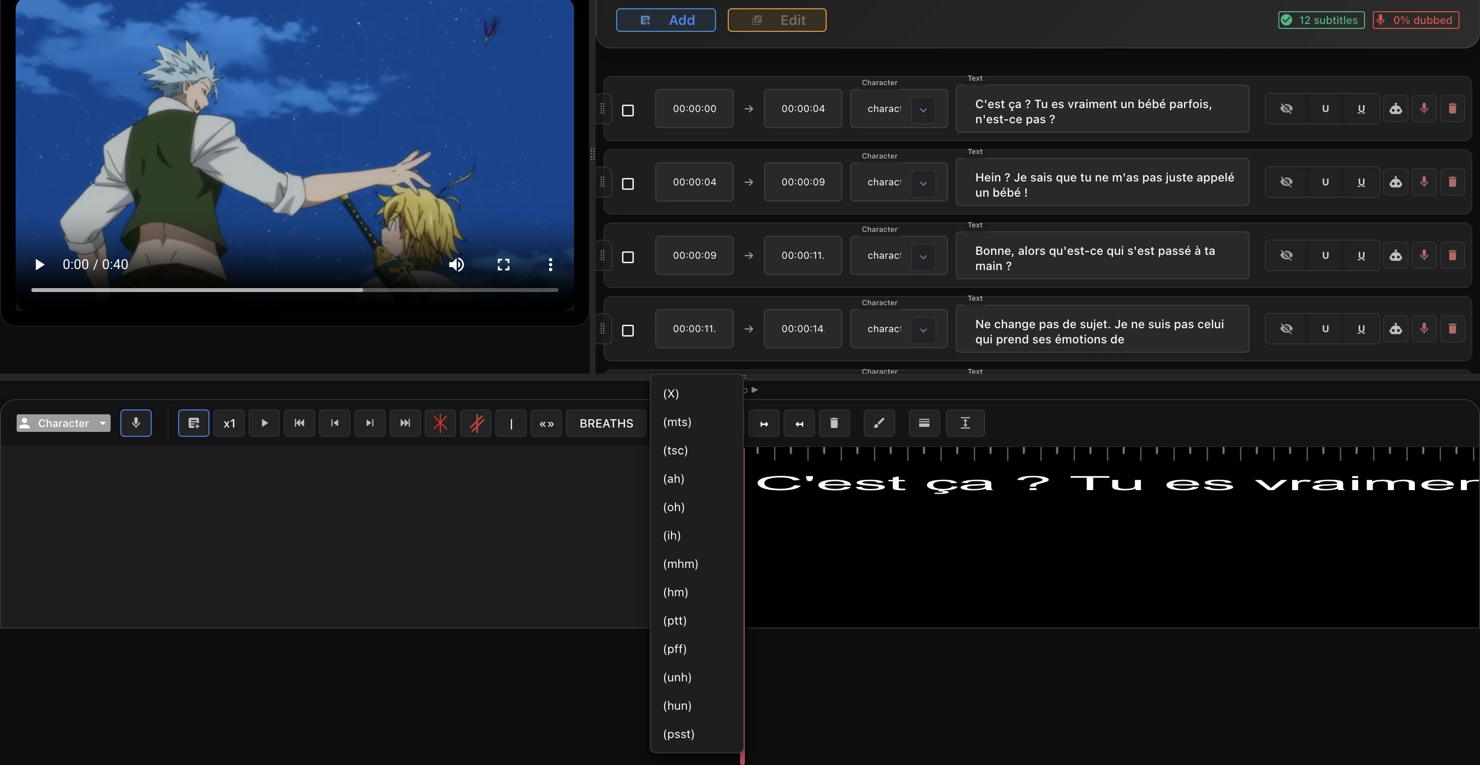
Task: Toggle visibility of 'Hein ?' subtitle
Action: 1286,182
